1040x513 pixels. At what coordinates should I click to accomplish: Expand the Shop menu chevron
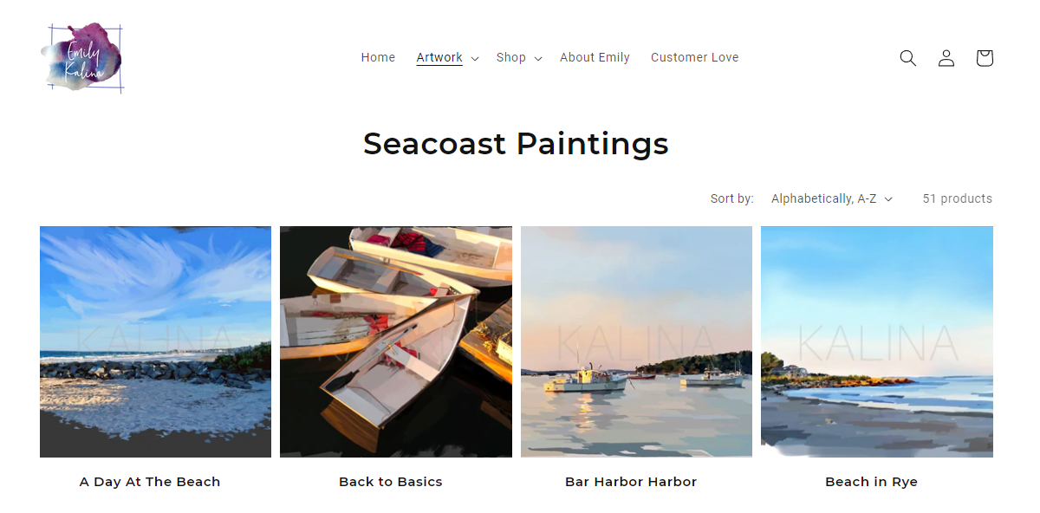coord(538,59)
